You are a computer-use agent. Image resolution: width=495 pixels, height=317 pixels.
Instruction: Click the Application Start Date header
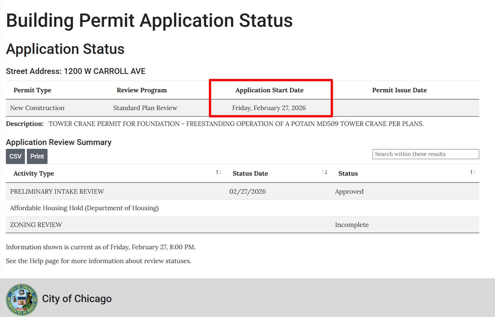click(x=269, y=90)
